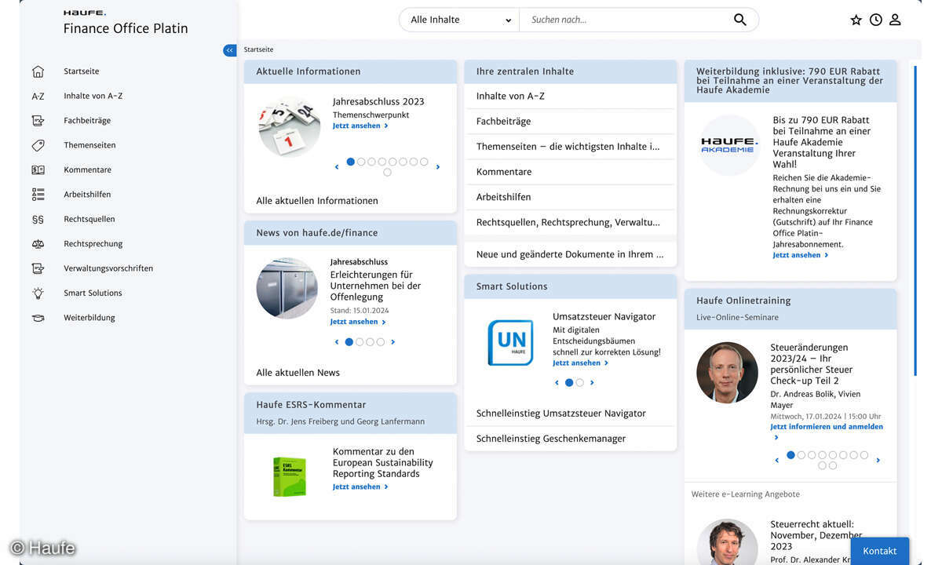Go to next slide in Smart Solutions
942x565 pixels.
click(592, 383)
